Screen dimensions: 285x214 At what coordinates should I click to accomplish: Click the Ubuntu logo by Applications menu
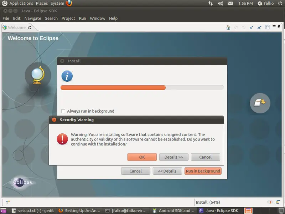tap(5, 3)
